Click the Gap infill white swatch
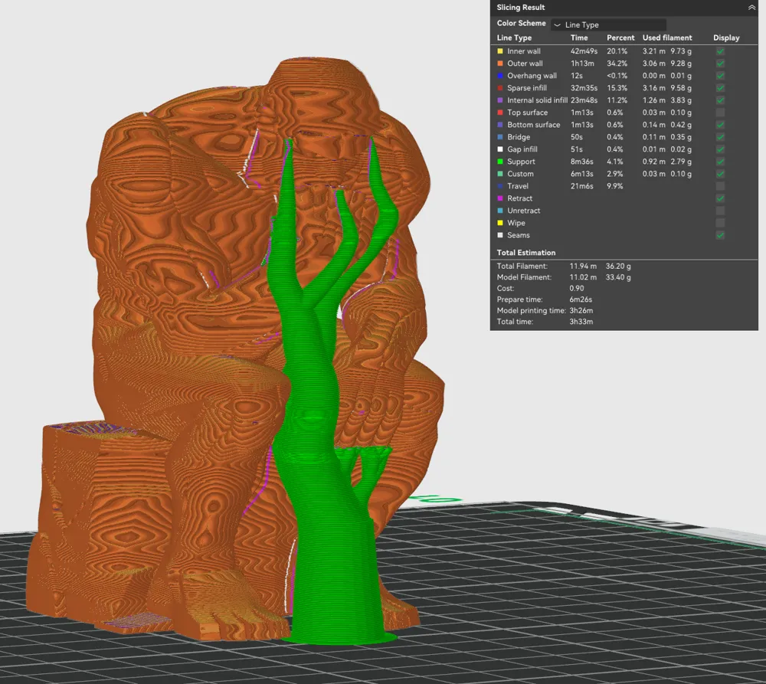Image resolution: width=766 pixels, height=684 pixels. [x=501, y=149]
